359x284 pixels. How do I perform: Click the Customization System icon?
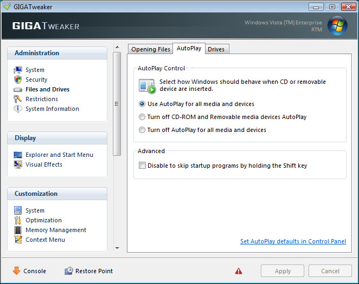click(18, 210)
